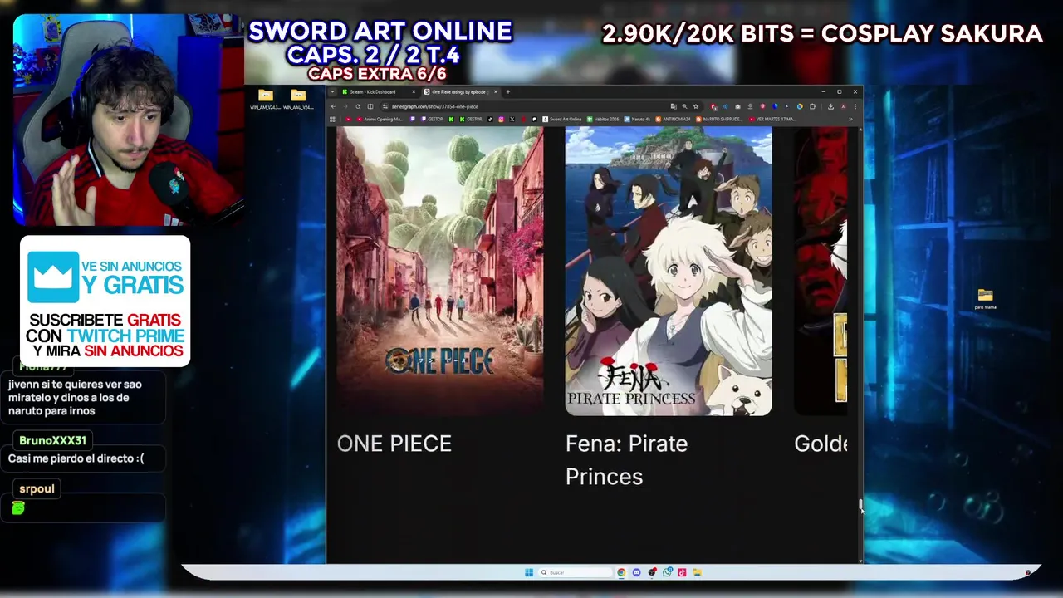This screenshot has height=598, width=1063.
Task: Open the Windows Start menu
Action: [x=529, y=572]
